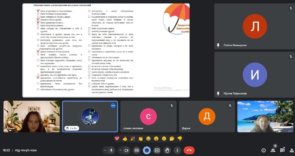Click L'u Xy avatar tile
295x156 pixels.
pyautogui.click(x=90, y=116)
